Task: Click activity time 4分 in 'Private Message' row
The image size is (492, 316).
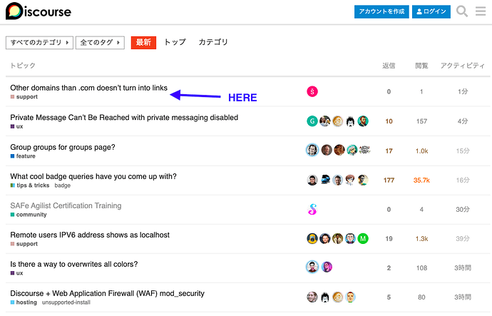Action: point(463,121)
